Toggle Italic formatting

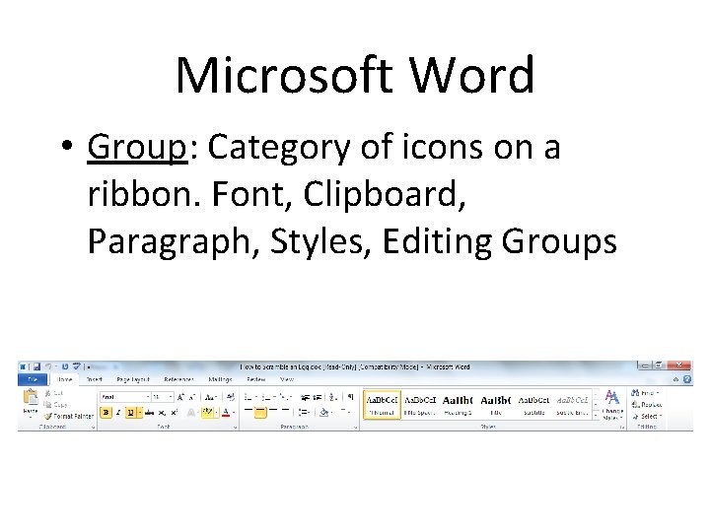118,413
